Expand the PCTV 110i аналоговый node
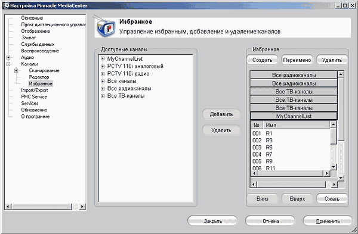This screenshot has width=358, height=234. pos(103,66)
